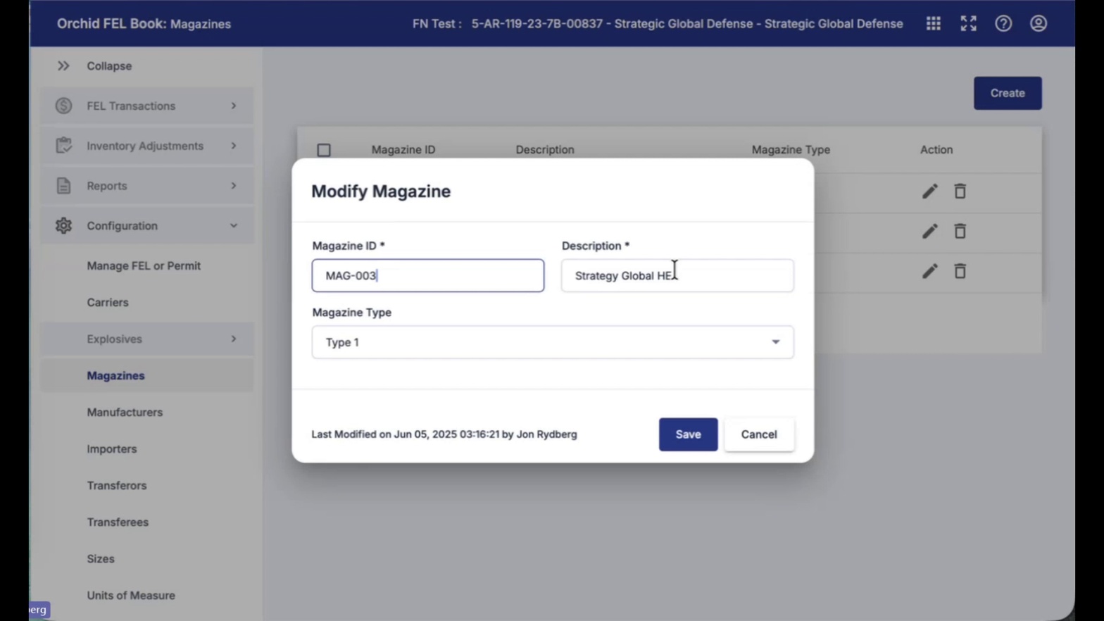Click the Collapse sidebar label
Image resolution: width=1104 pixels, height=621 pixels.
109,65
